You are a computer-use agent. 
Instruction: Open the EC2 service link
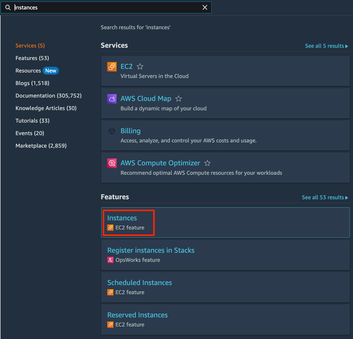pyautogui.click(x=127, y=66)
